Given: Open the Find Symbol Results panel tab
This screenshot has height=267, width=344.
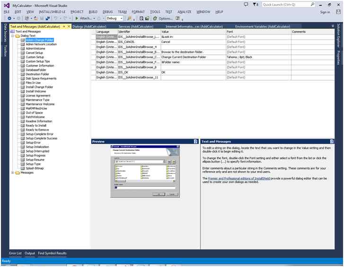Looking at the screenshot, I should 52,253.
